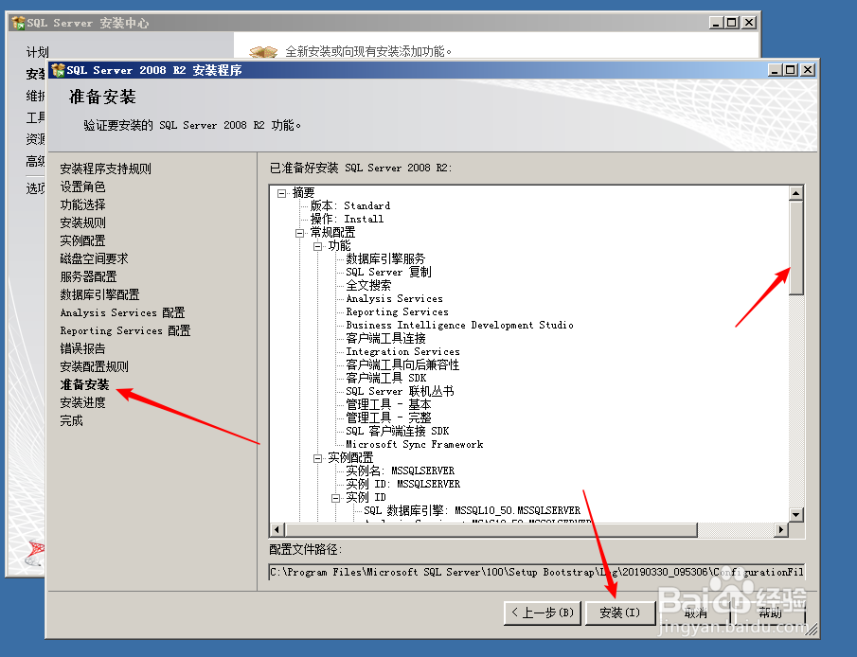Select the 全文搜索 tree row
The width and height of the screenshot is (857, 657).
[368, 286]
